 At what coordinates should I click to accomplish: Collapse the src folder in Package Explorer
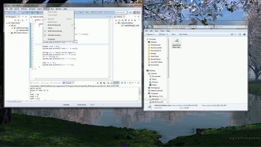click(x=10, y=25)
